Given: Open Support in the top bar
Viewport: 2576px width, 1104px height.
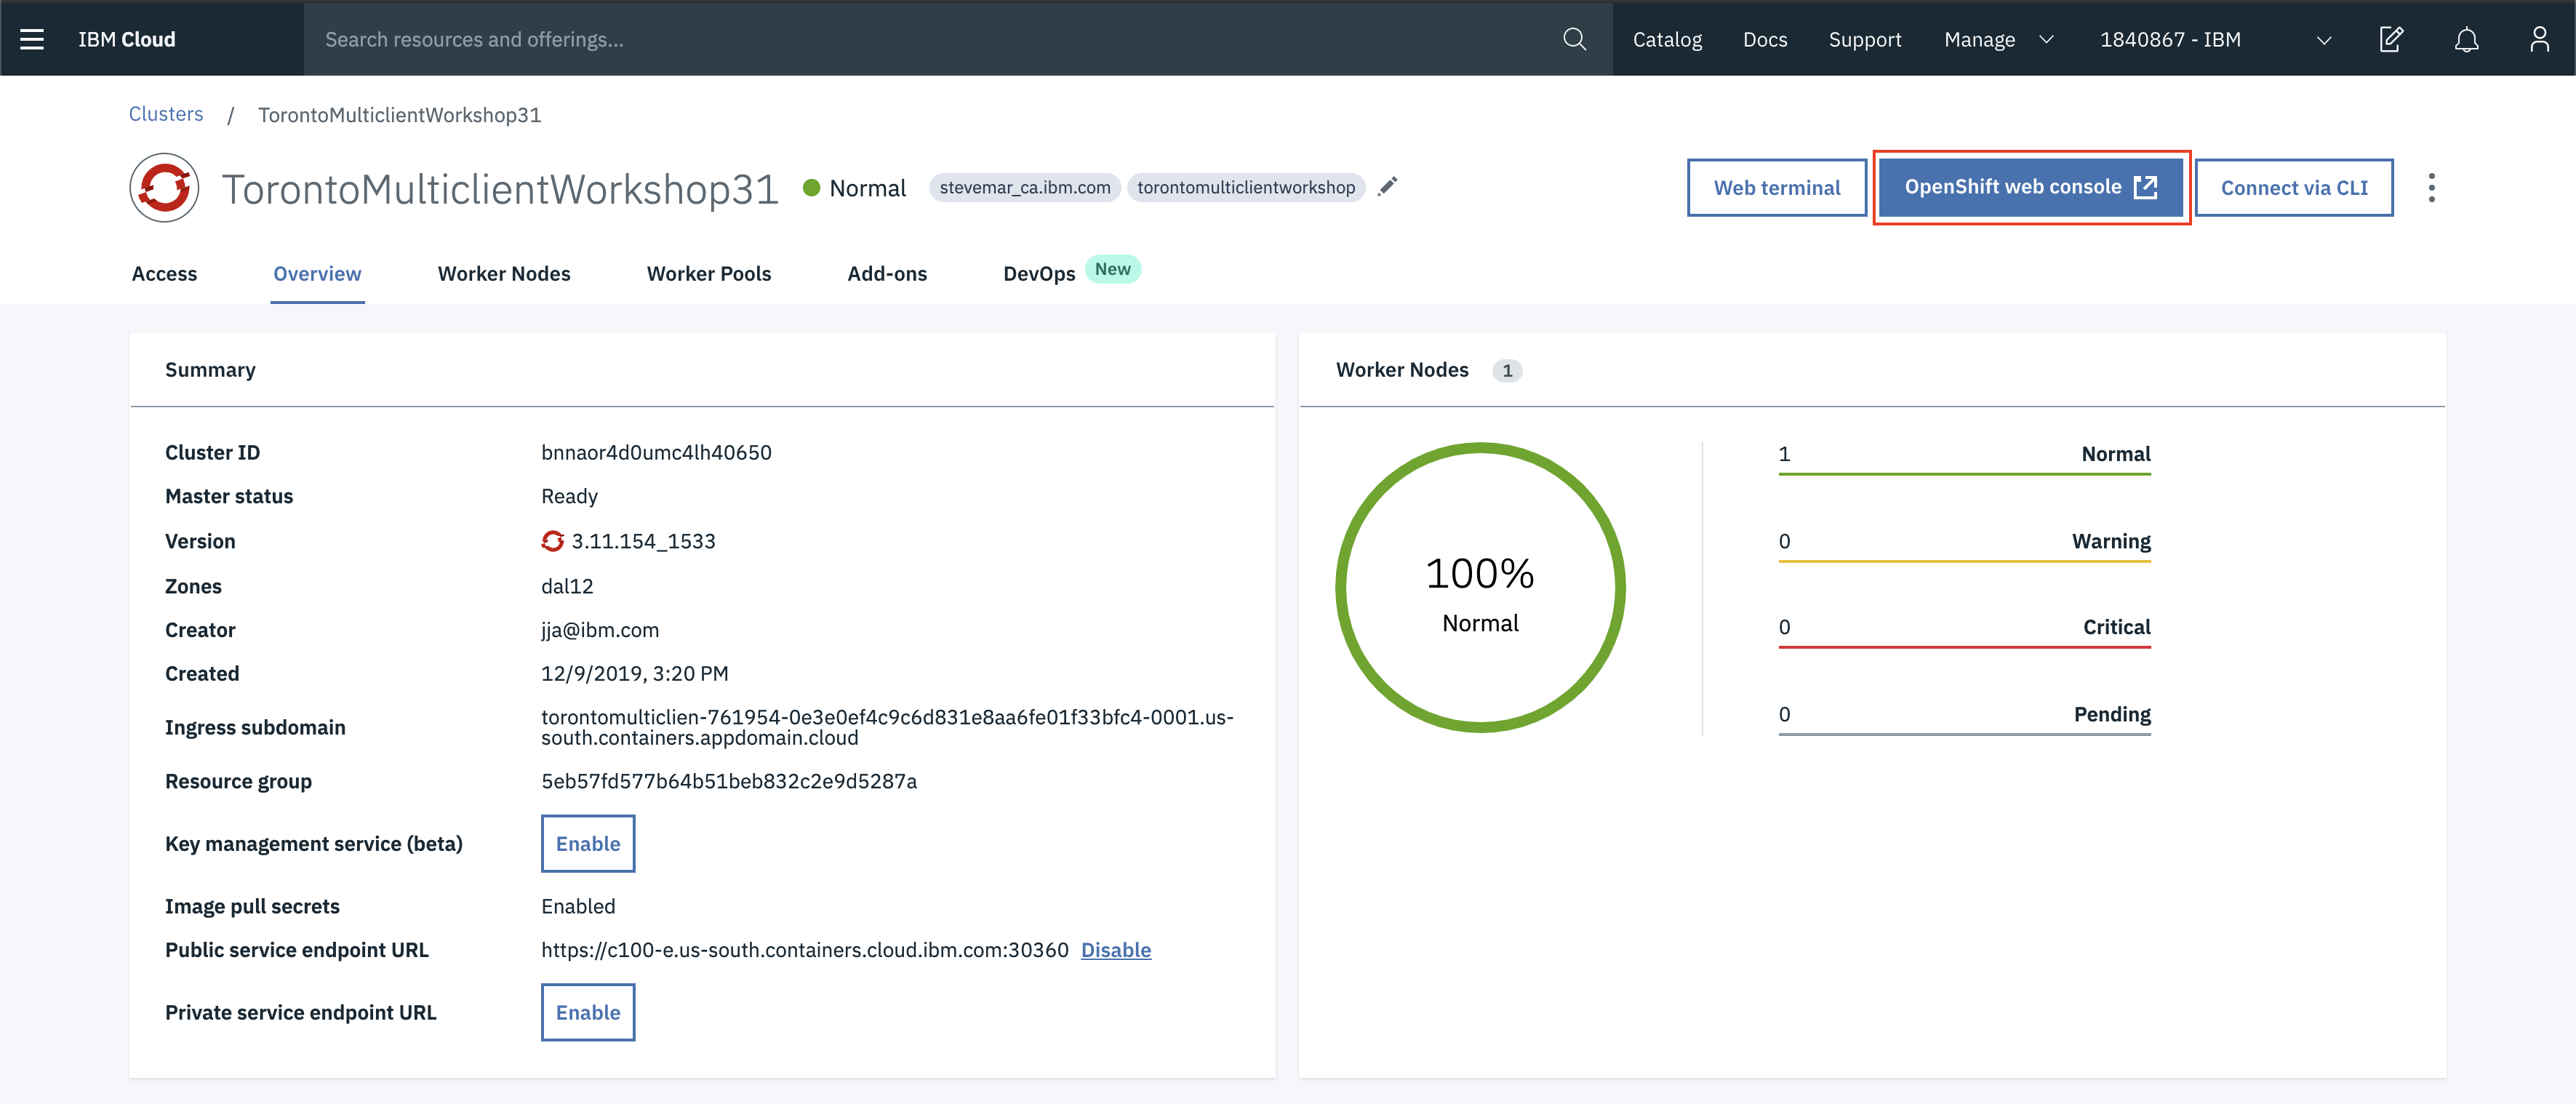Looking at the screenshot, I should (x=1865, y=39).
